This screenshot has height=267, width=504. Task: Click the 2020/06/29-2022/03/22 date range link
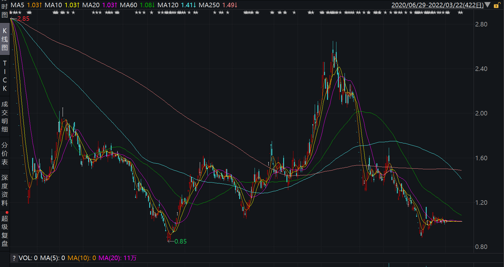pos(437,5)
